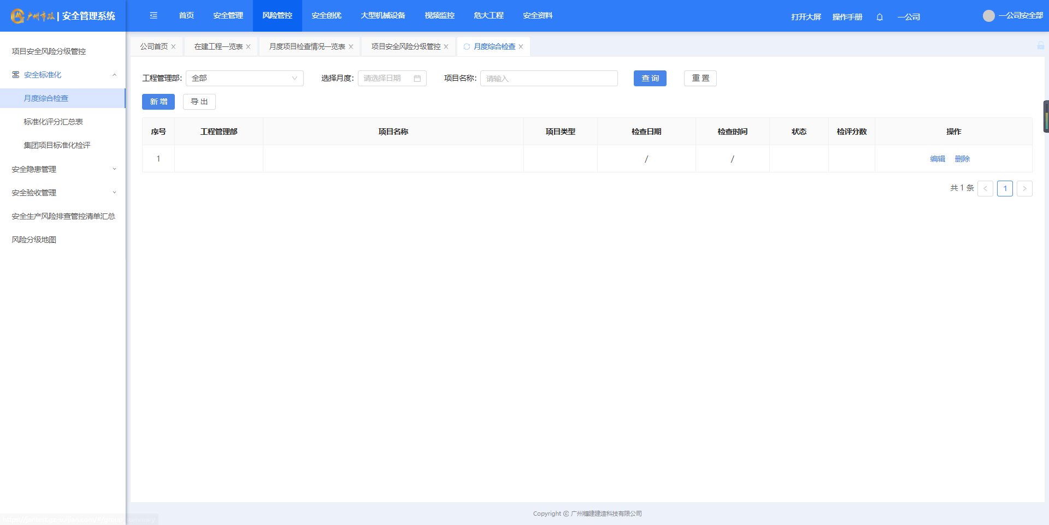The image size is (1049, 525).
Task: Close the 公司首页 tab
Action: click(x=174, y=47)
